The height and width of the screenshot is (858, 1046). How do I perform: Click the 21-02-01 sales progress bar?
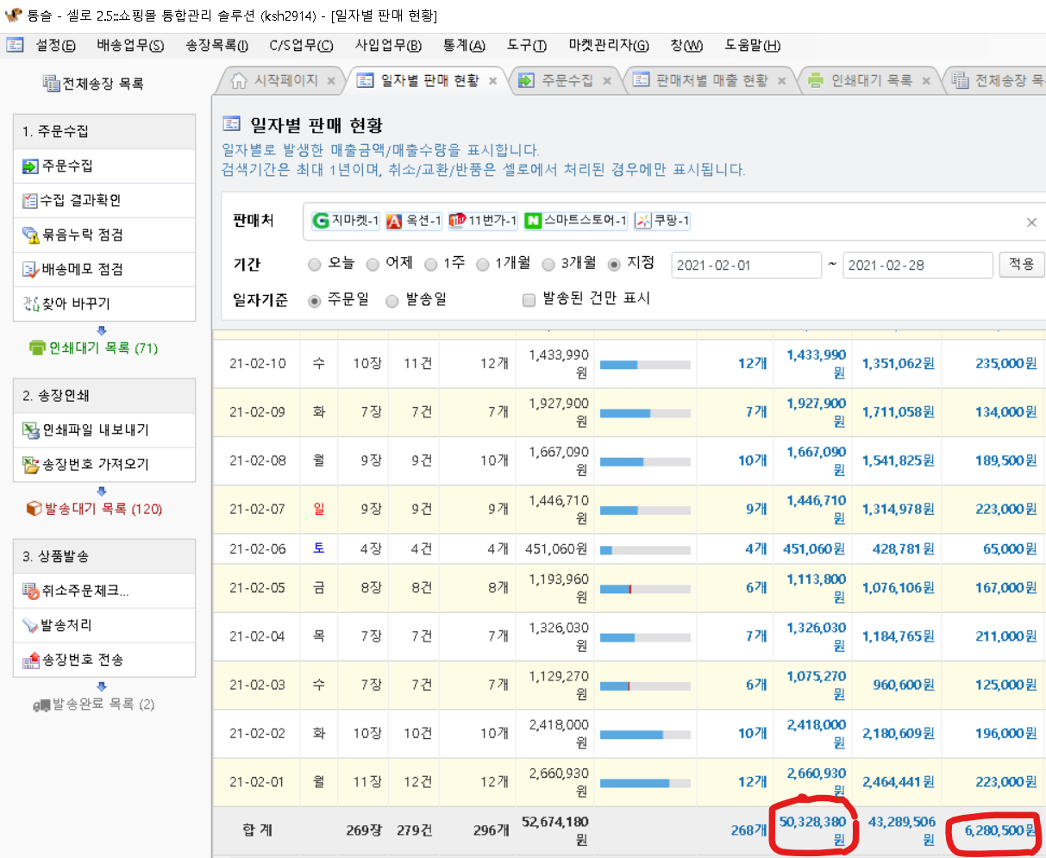[645, 783]
